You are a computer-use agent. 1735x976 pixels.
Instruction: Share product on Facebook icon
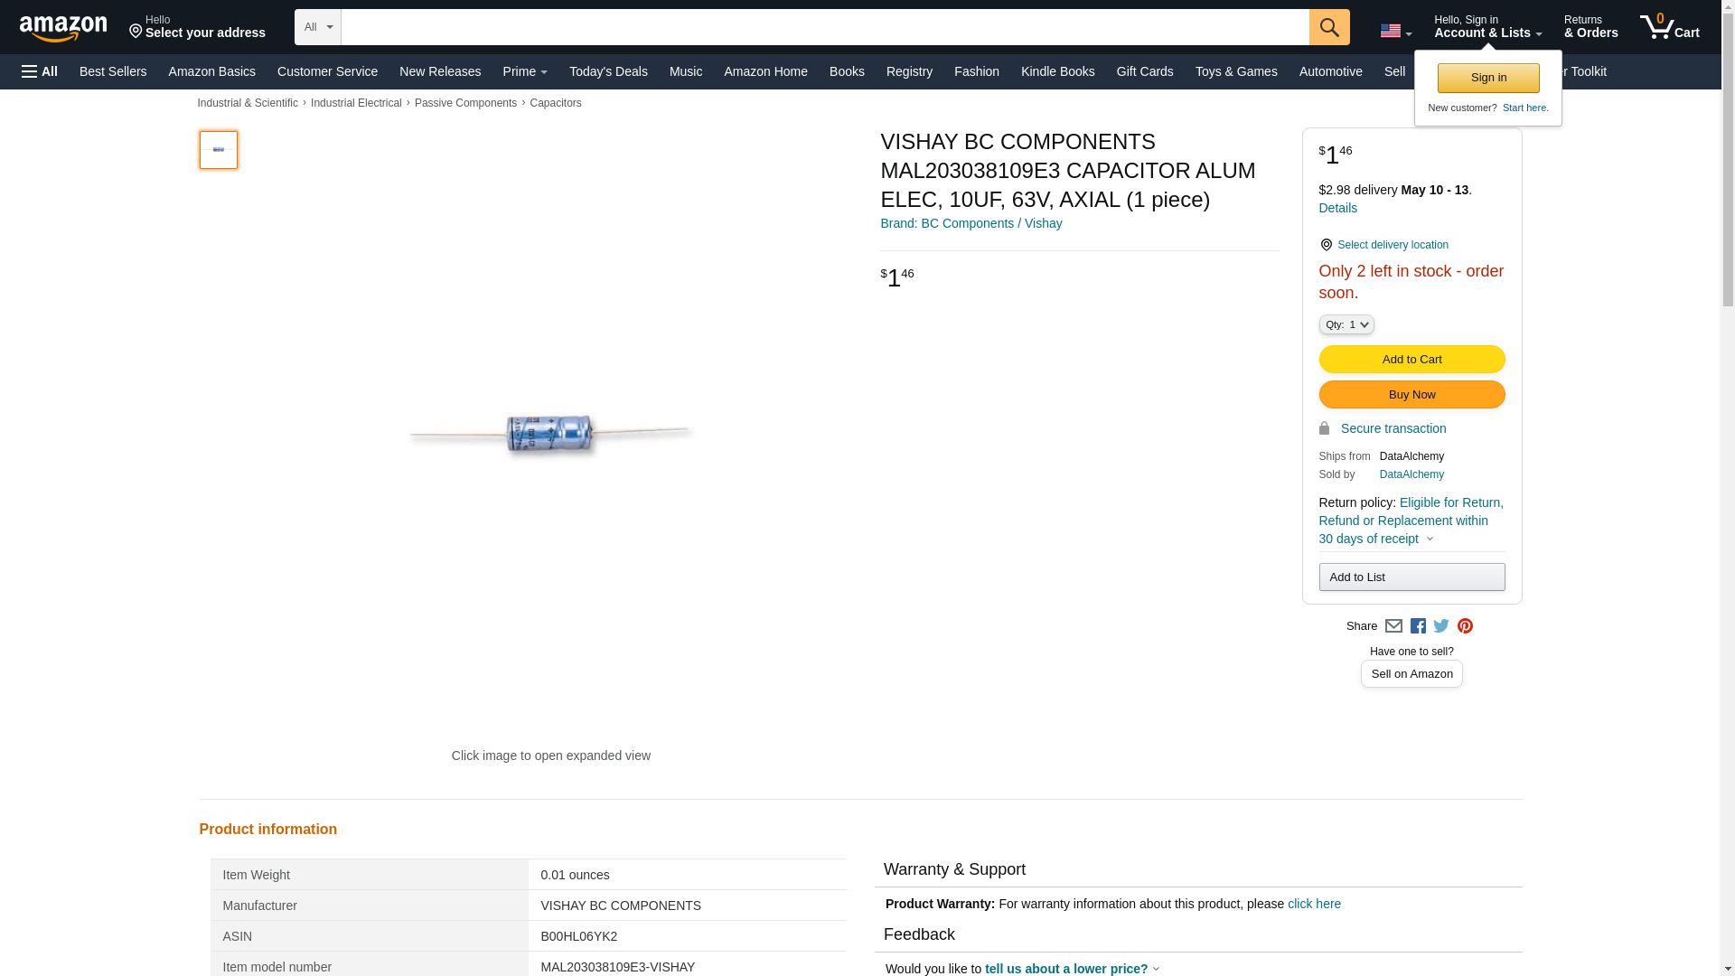(x=1418, y=626)
